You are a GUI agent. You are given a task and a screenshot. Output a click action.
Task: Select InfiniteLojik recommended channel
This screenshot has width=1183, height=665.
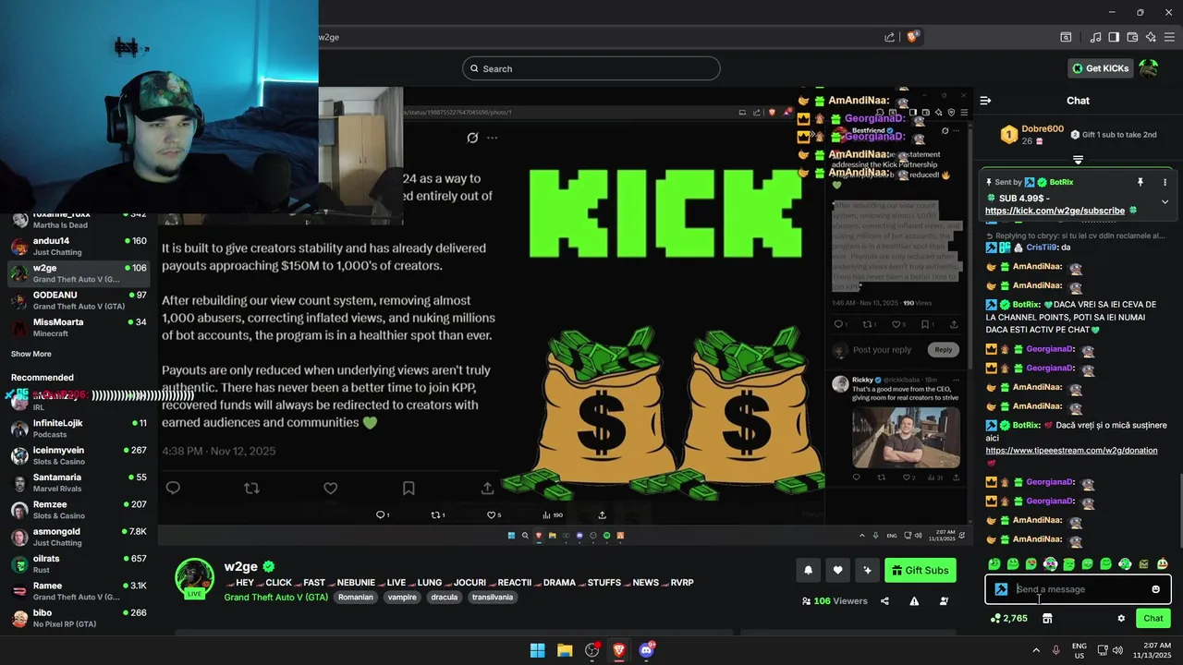(x=79, y=429)
